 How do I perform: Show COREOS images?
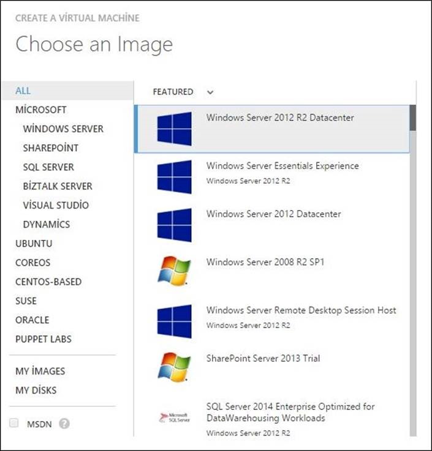[x=33, y=263]
